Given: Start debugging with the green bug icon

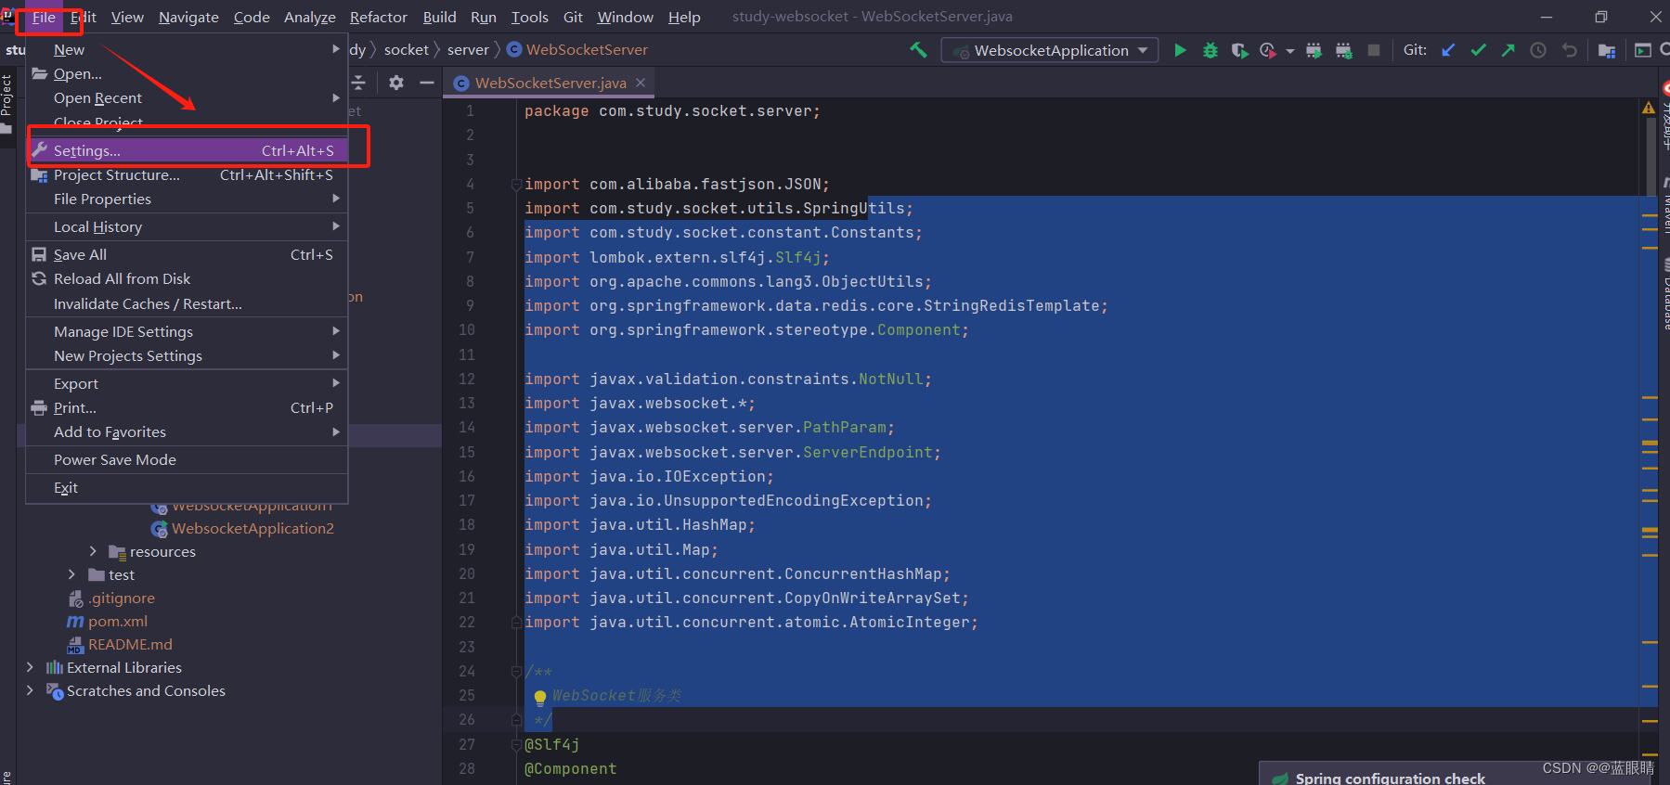Looking at the screenshot, I should 1210,50.
